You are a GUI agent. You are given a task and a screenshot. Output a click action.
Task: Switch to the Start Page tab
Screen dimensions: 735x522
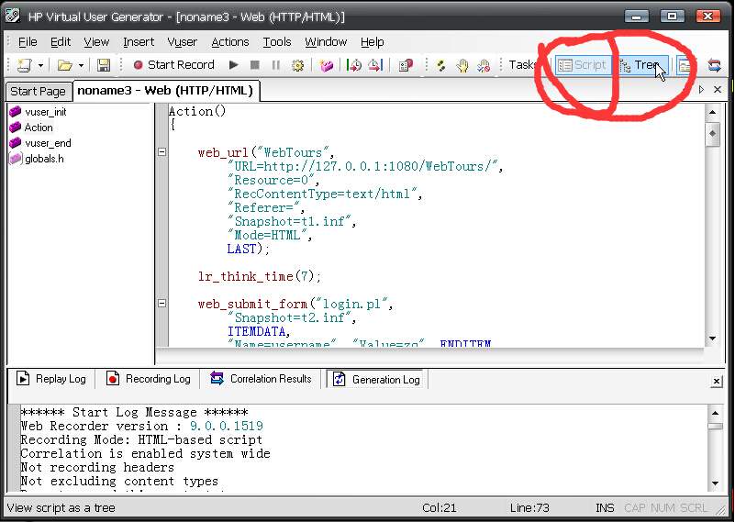tap(39, 91)
